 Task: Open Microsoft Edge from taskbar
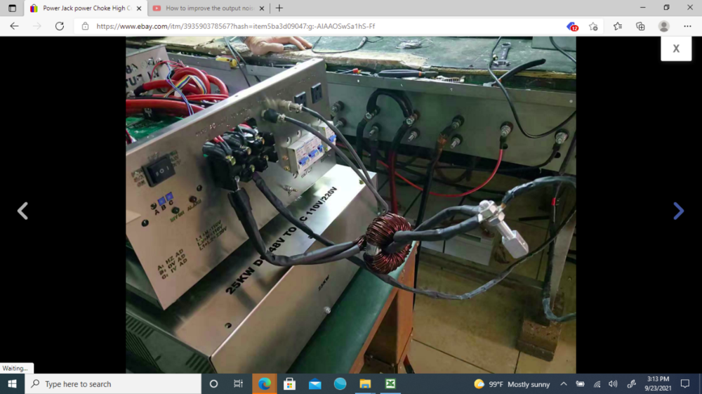point(264,383)
